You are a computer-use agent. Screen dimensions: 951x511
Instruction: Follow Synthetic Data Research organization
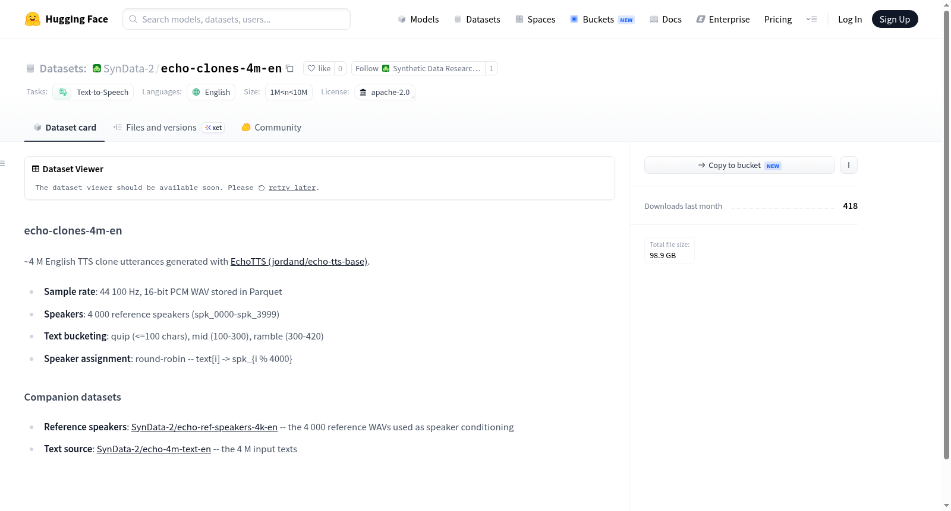click(x=418, y=68)
